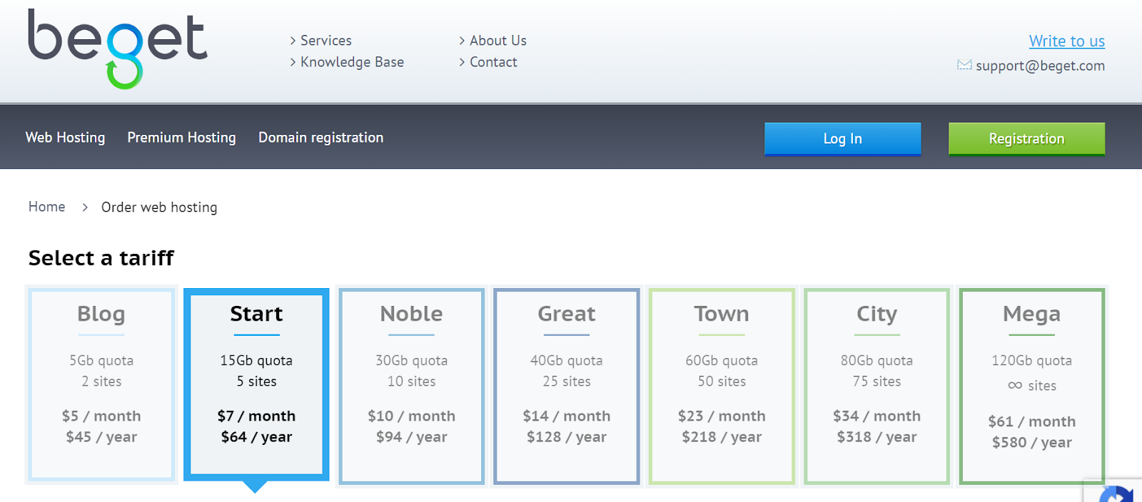The height and width of the screenshot is (502, 1142).
Task: Select the Blog tariff card
Action: click(x=101, y=385)
